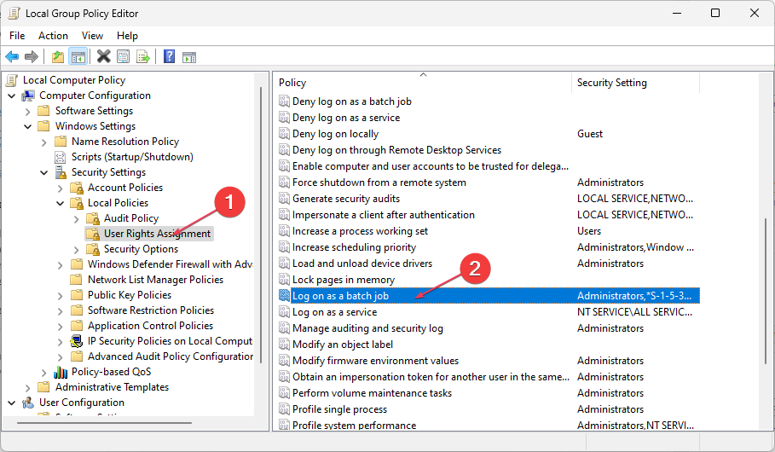Select the Lock pages in memory policy
The width and height of the screenshot is (775, 452).
(x=343, y=280)
